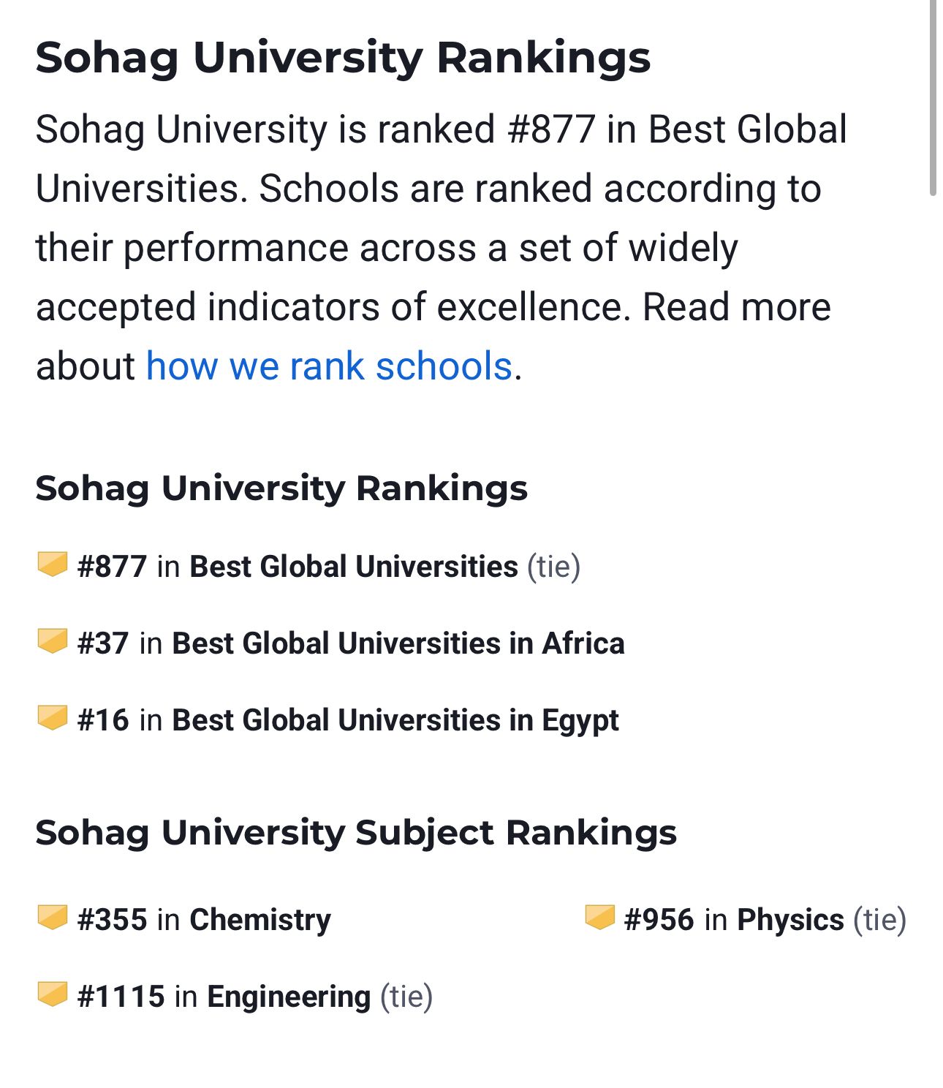Click the main Sohag University Rankings title
The image size is (943, 1088).
[x=343, y=58]
